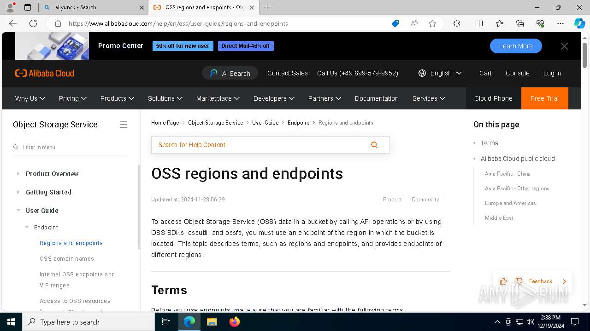Screen dimensions: 590x331
Task: Expand the Developers menu
Action: click(x=274, y=98)
